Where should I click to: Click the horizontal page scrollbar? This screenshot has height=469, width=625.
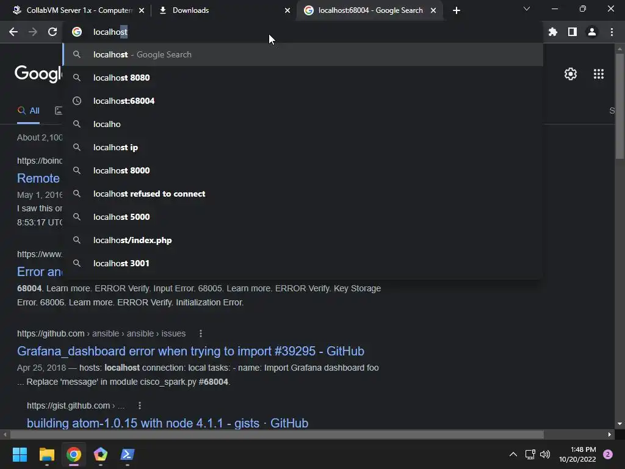(277, 434)
